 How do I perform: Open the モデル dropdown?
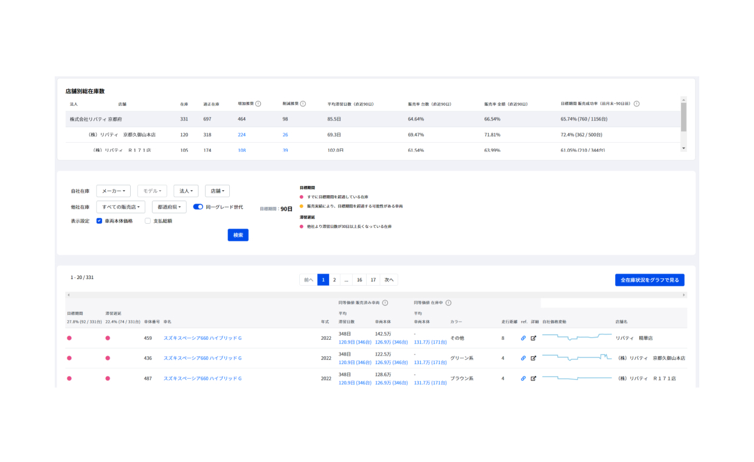[153, 191]
